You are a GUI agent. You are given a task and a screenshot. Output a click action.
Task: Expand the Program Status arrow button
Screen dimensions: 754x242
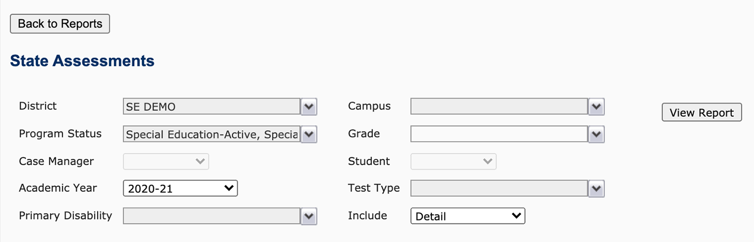309,134
